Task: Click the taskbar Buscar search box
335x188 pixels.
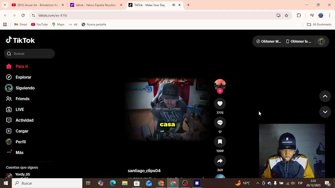Action: (x=47, y=183)
